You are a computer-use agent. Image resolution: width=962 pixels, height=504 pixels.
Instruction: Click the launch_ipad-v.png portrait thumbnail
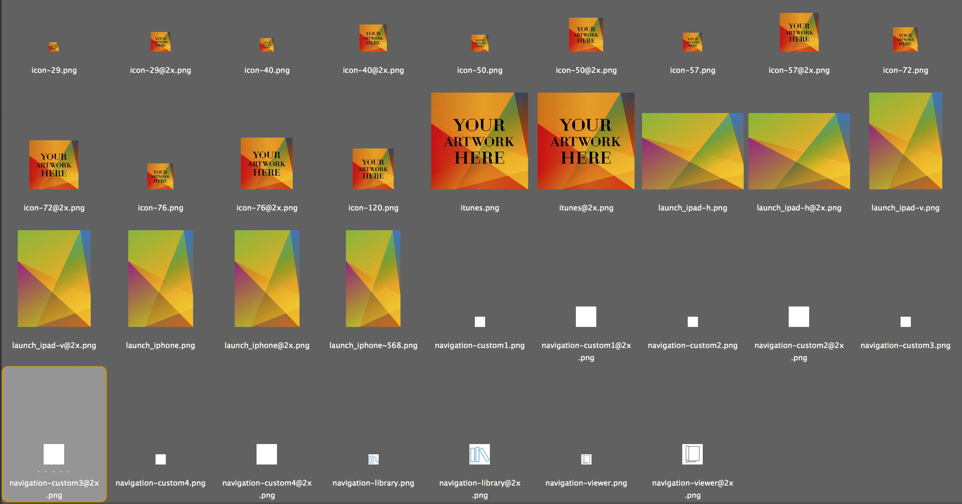[x=905, y=141]
